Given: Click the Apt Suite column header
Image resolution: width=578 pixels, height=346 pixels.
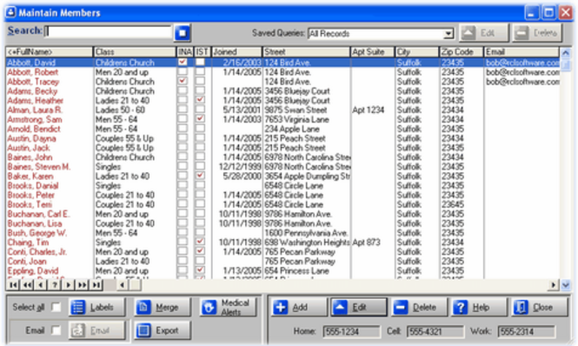Looking at the screenshot, I should (x=372, y=52).
